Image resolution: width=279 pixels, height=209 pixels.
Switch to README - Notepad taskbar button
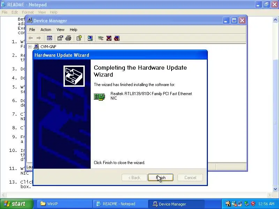pos(120,204)
